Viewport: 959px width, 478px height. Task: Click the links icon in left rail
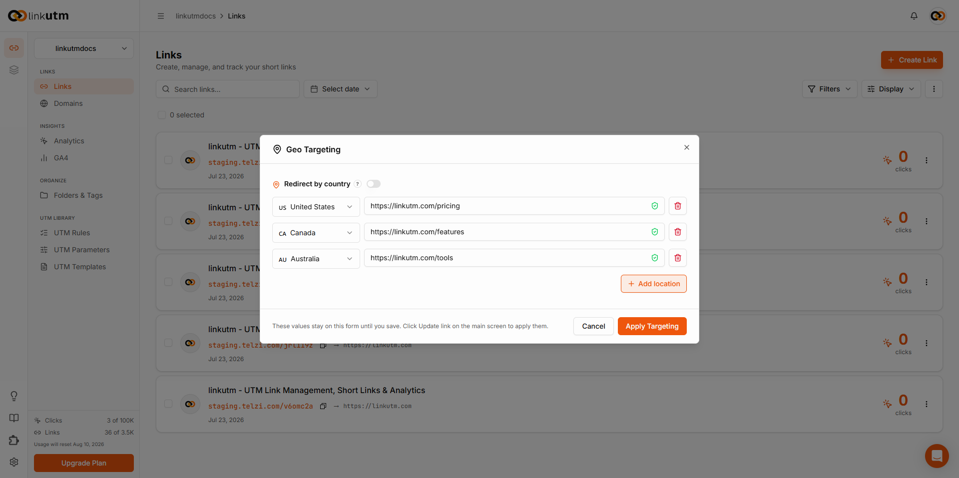coord(14,48)
